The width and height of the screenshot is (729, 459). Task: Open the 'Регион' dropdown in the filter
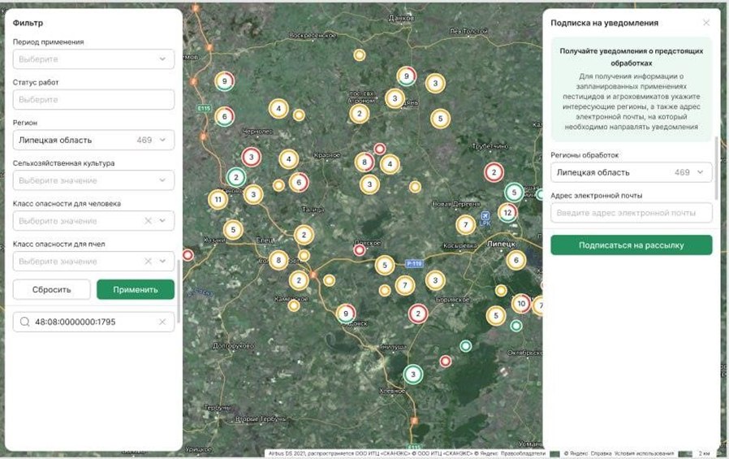[163, 141]
